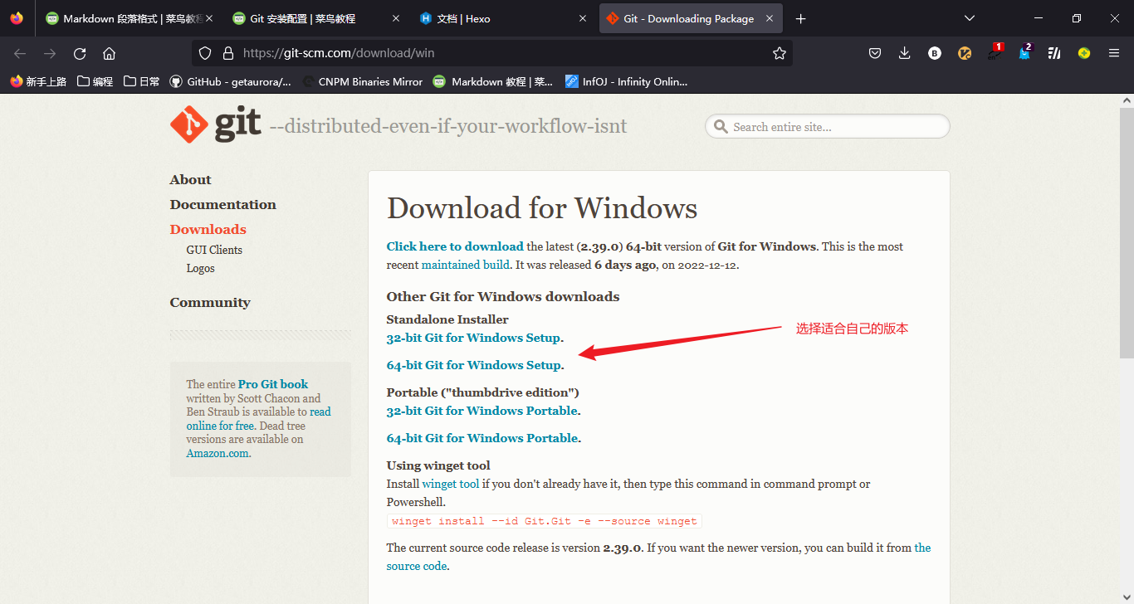Bookmark this page with the star
Screen dimensions: 1134x604
coord(779,53)
